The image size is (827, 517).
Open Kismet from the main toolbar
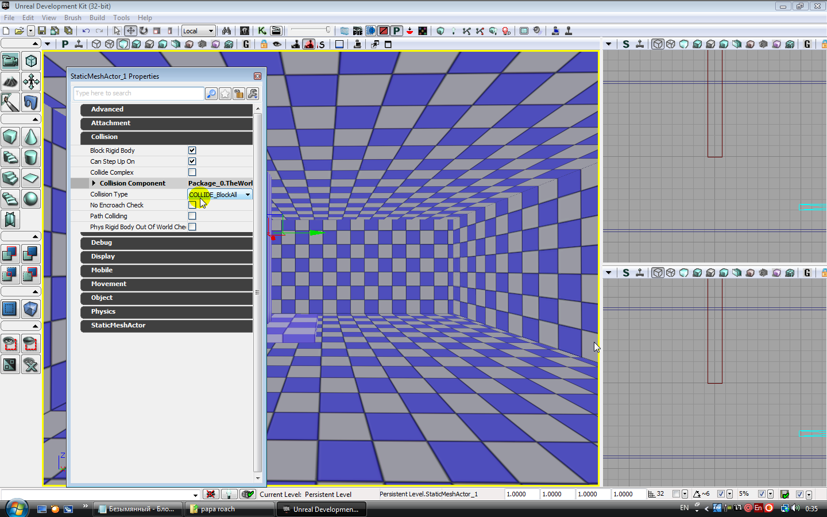pyautogui.click(x=262, y=31)
